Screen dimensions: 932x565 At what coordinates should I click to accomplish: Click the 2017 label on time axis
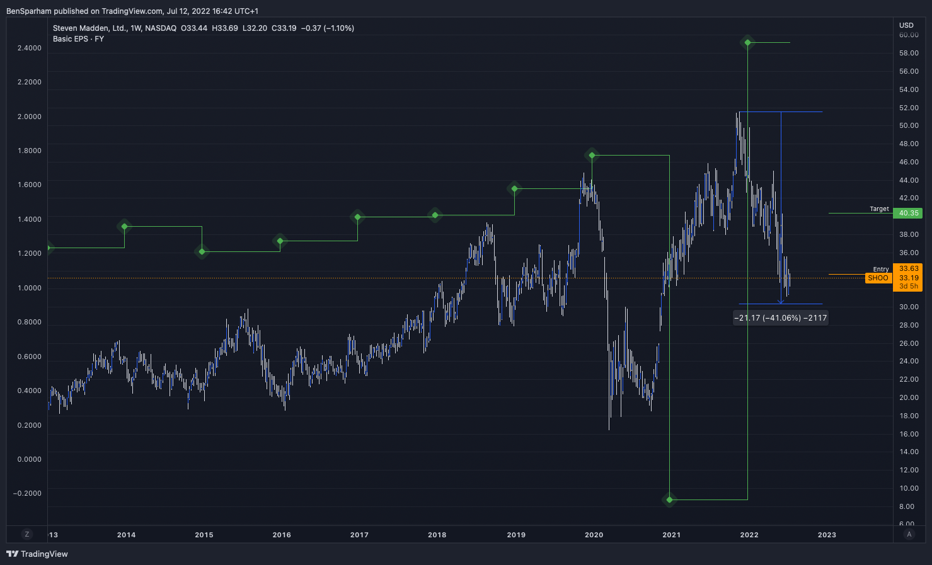pos(359,535)
